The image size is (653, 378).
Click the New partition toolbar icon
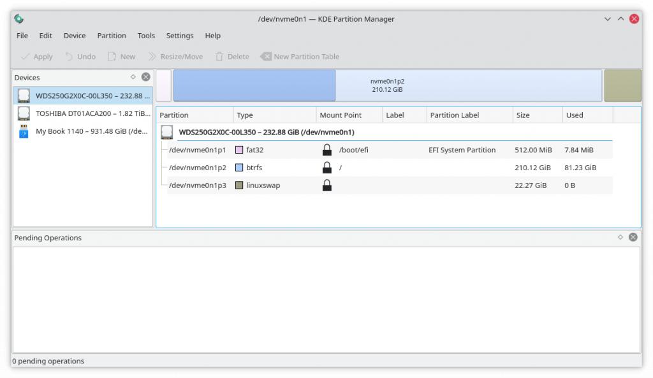112,57
